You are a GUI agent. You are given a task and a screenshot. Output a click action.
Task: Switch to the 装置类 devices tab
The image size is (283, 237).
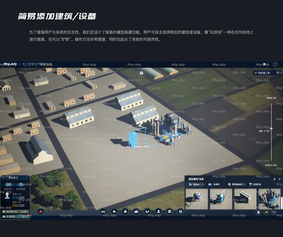tap(214, 184)
